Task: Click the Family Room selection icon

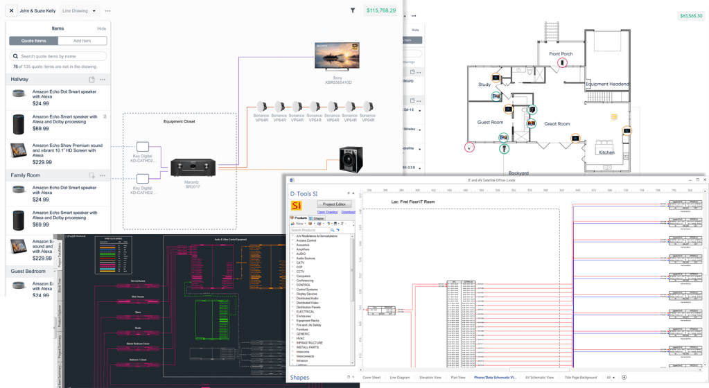Action: point(91,175)
